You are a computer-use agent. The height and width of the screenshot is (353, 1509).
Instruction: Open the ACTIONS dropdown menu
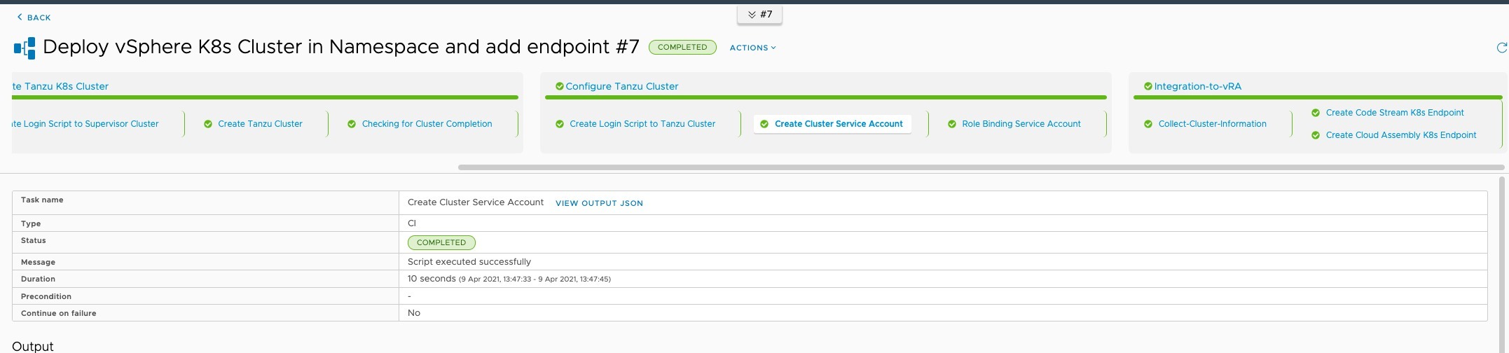[x=753, y=48]
